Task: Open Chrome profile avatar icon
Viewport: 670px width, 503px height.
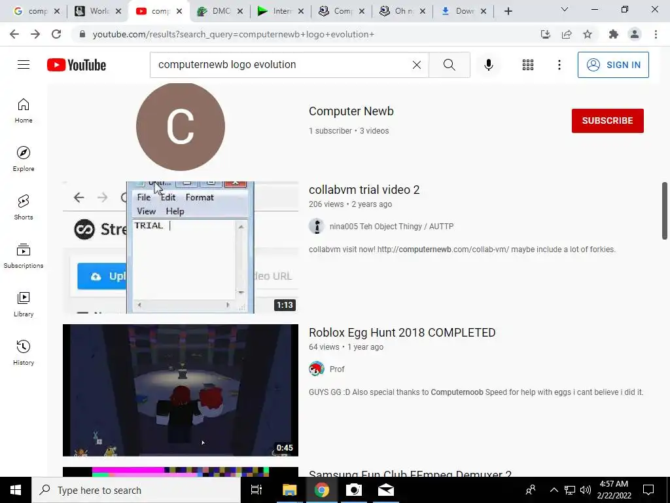Action: tap(635, 34)
